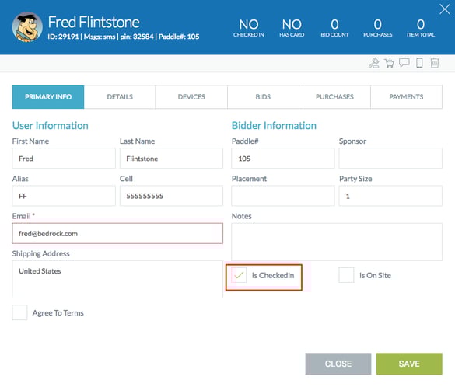View the Bids tab
Viewport: 455px width, 387px height.
pyautogui.click(x=263, y=97)
